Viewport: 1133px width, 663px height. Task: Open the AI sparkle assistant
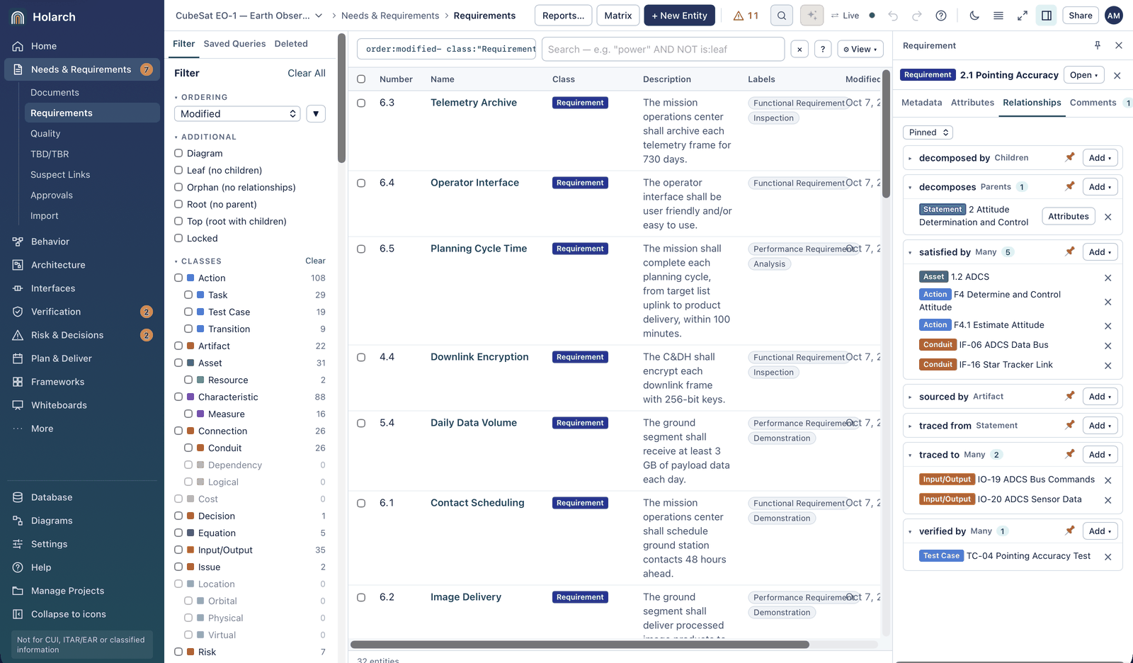click(812, 16)
